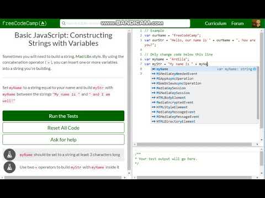Click the // Example comment line
The width and height of the screenshot is (265, 198).
pyautogui.click(x=154, y=31)
